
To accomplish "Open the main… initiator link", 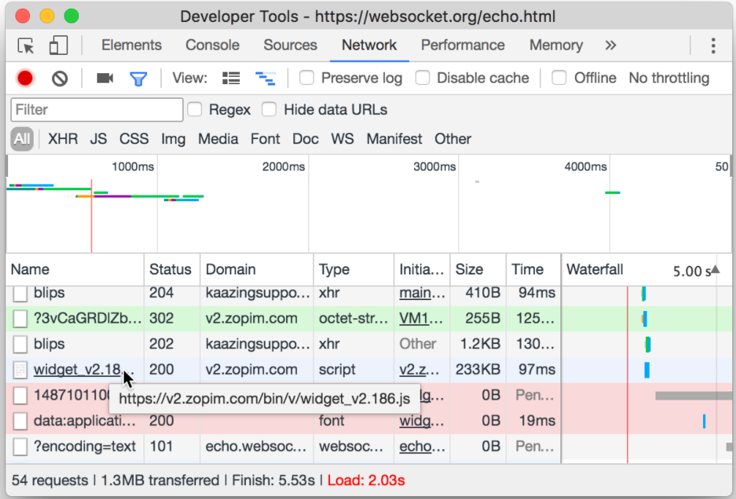I will (421, 293).
